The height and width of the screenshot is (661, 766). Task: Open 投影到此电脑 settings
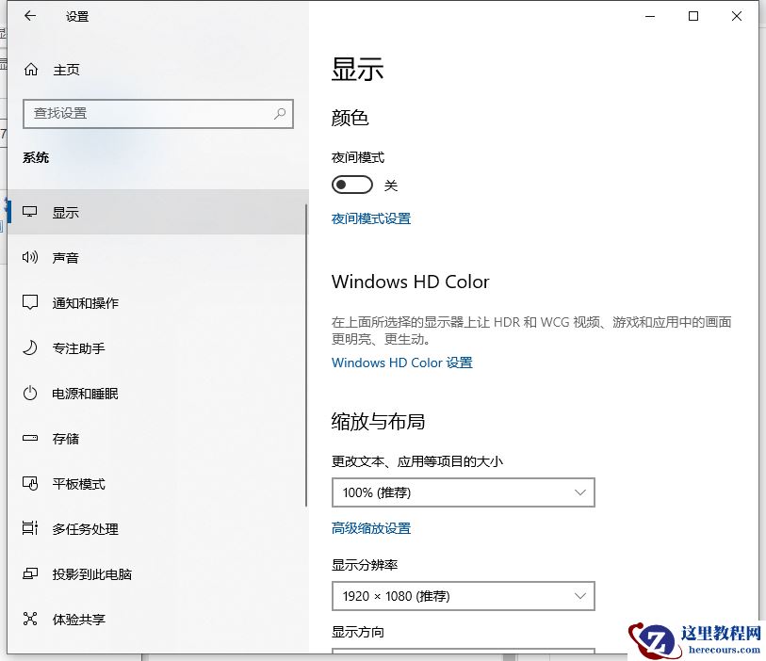[x=84, y=574]
